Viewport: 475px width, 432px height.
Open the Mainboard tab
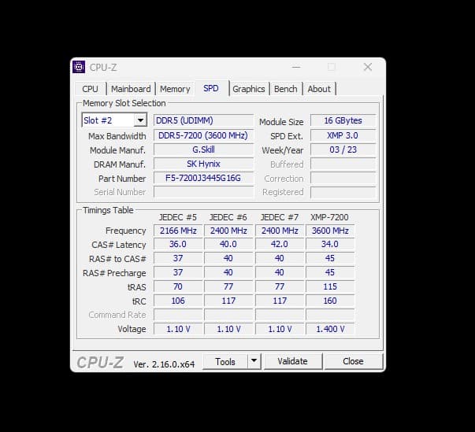(131, 89)
